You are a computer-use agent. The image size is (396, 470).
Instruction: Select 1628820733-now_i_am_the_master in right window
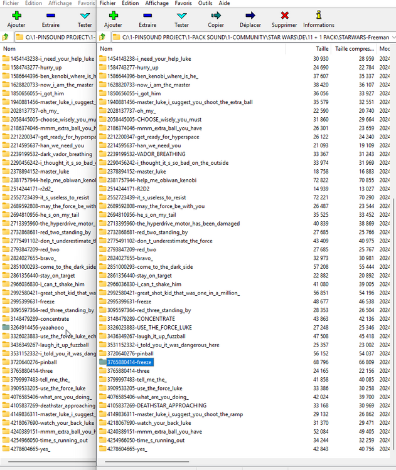pyautogui.click(x=149, y=85)
